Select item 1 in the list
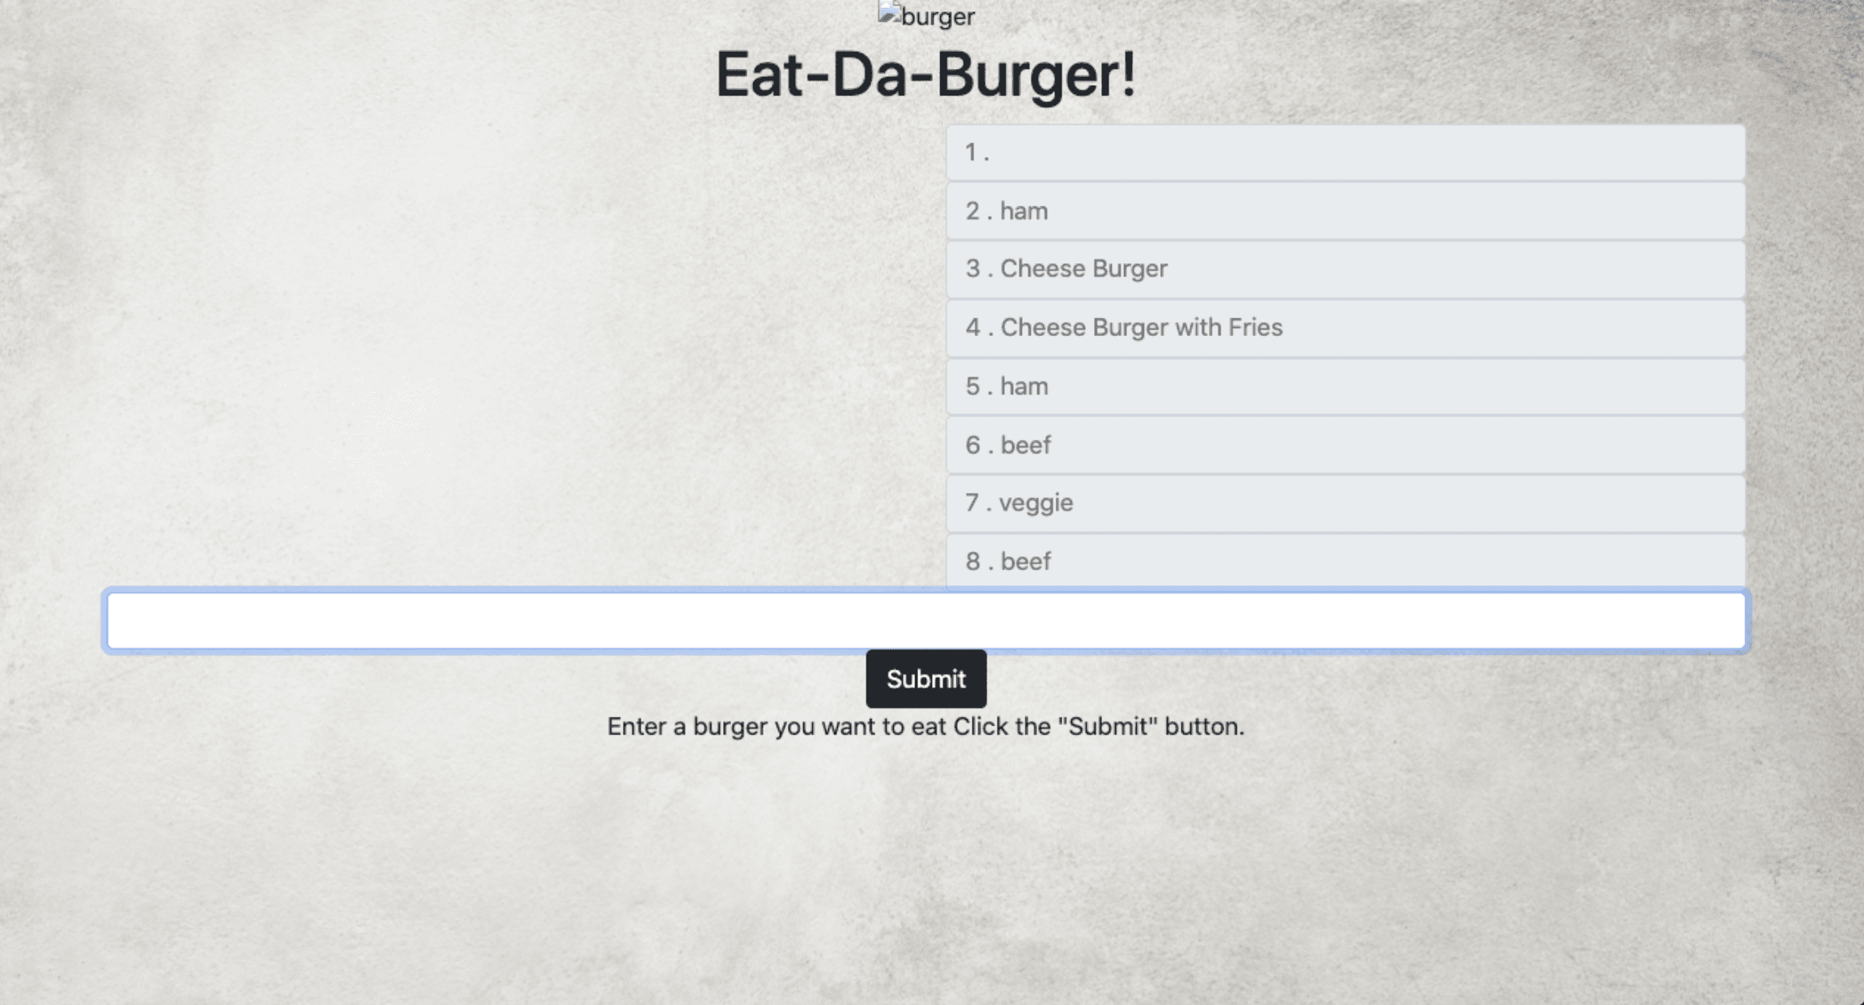The image size is (1864, 1005). [x=1343, y=151]
